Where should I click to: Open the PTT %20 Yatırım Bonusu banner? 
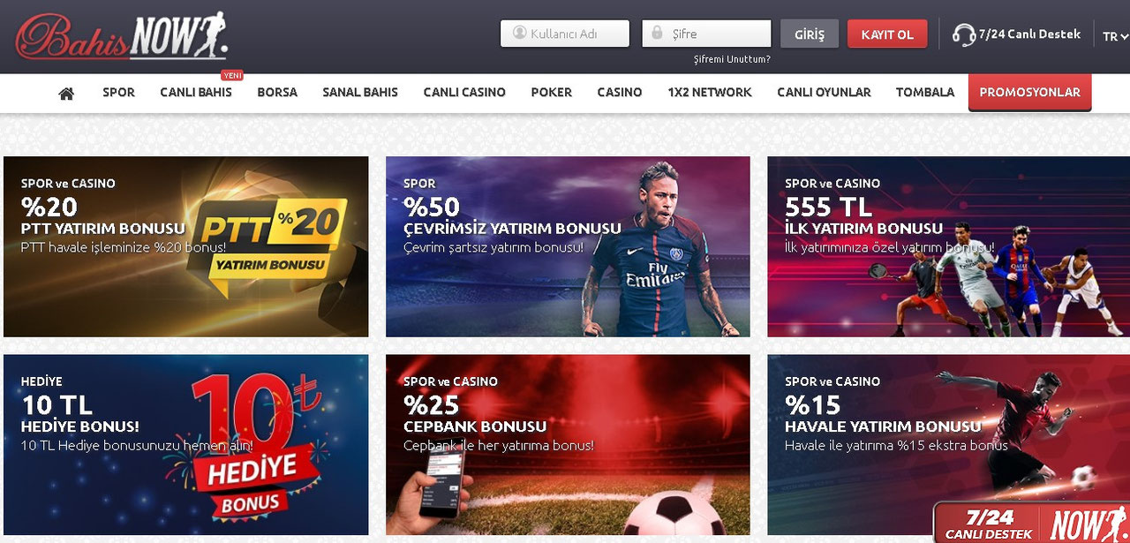point(186,246)
